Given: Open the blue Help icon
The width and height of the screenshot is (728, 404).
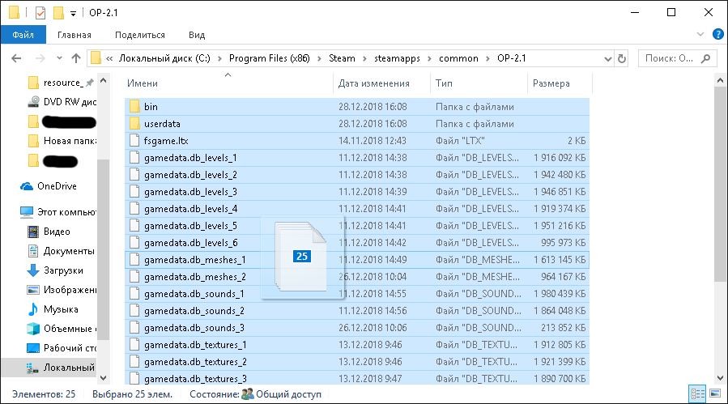Looking at the screenshot, I should click(717, 34).
